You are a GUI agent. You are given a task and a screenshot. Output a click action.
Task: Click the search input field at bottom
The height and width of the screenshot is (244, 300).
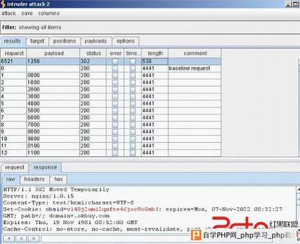[116, 239]
